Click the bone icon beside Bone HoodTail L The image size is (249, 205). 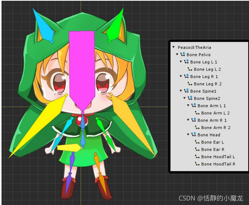coord(197,156)
